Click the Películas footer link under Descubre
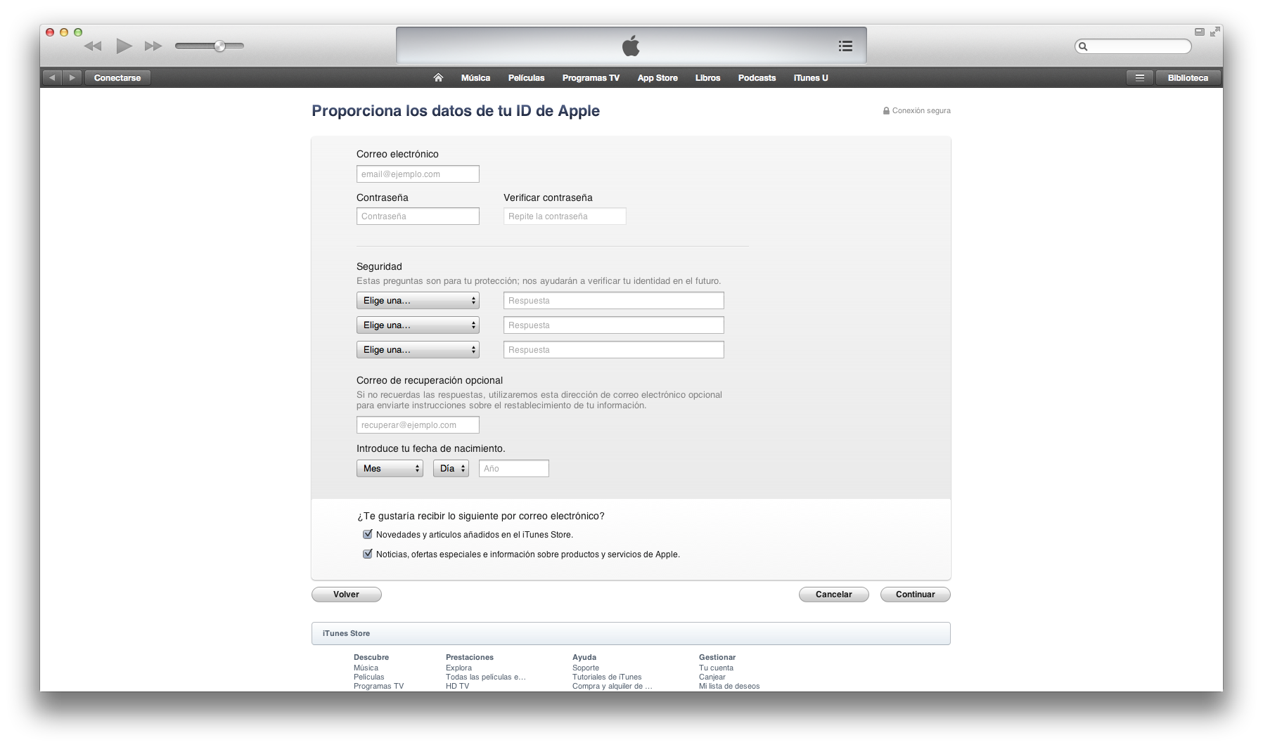The width and height of the screenshot is (1263, 747). (x=369, y=677)
